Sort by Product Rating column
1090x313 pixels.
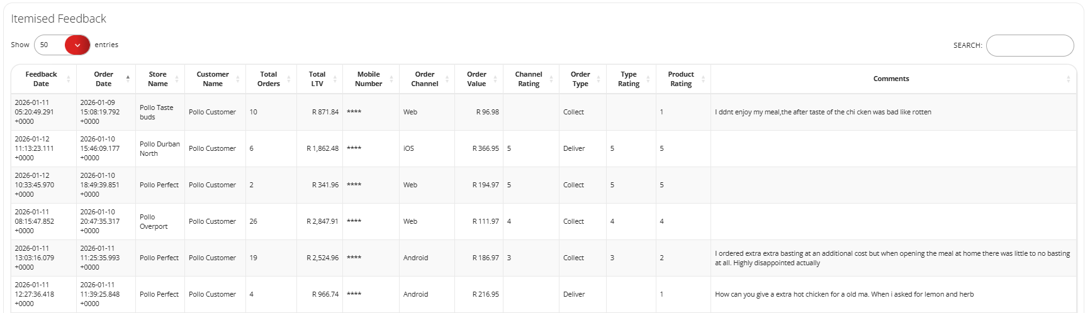(x=681, y=79)
